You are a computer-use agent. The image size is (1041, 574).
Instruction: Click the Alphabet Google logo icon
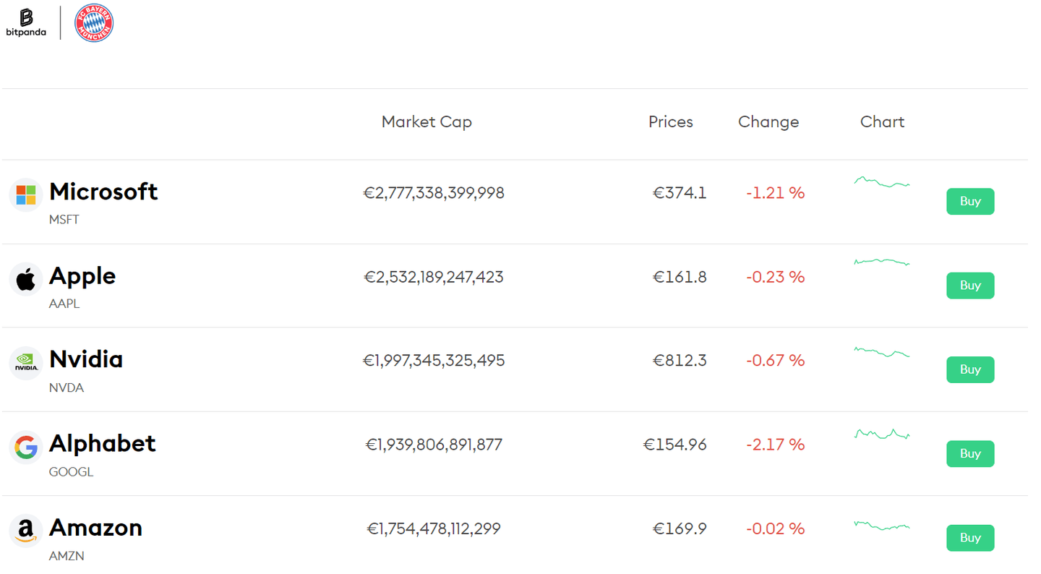pyautogui.click(x=26, y=447)
